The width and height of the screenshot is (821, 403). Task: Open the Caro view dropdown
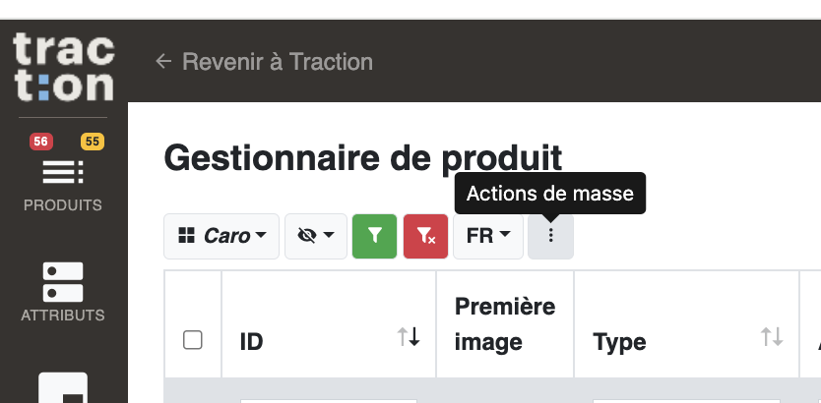221,236
